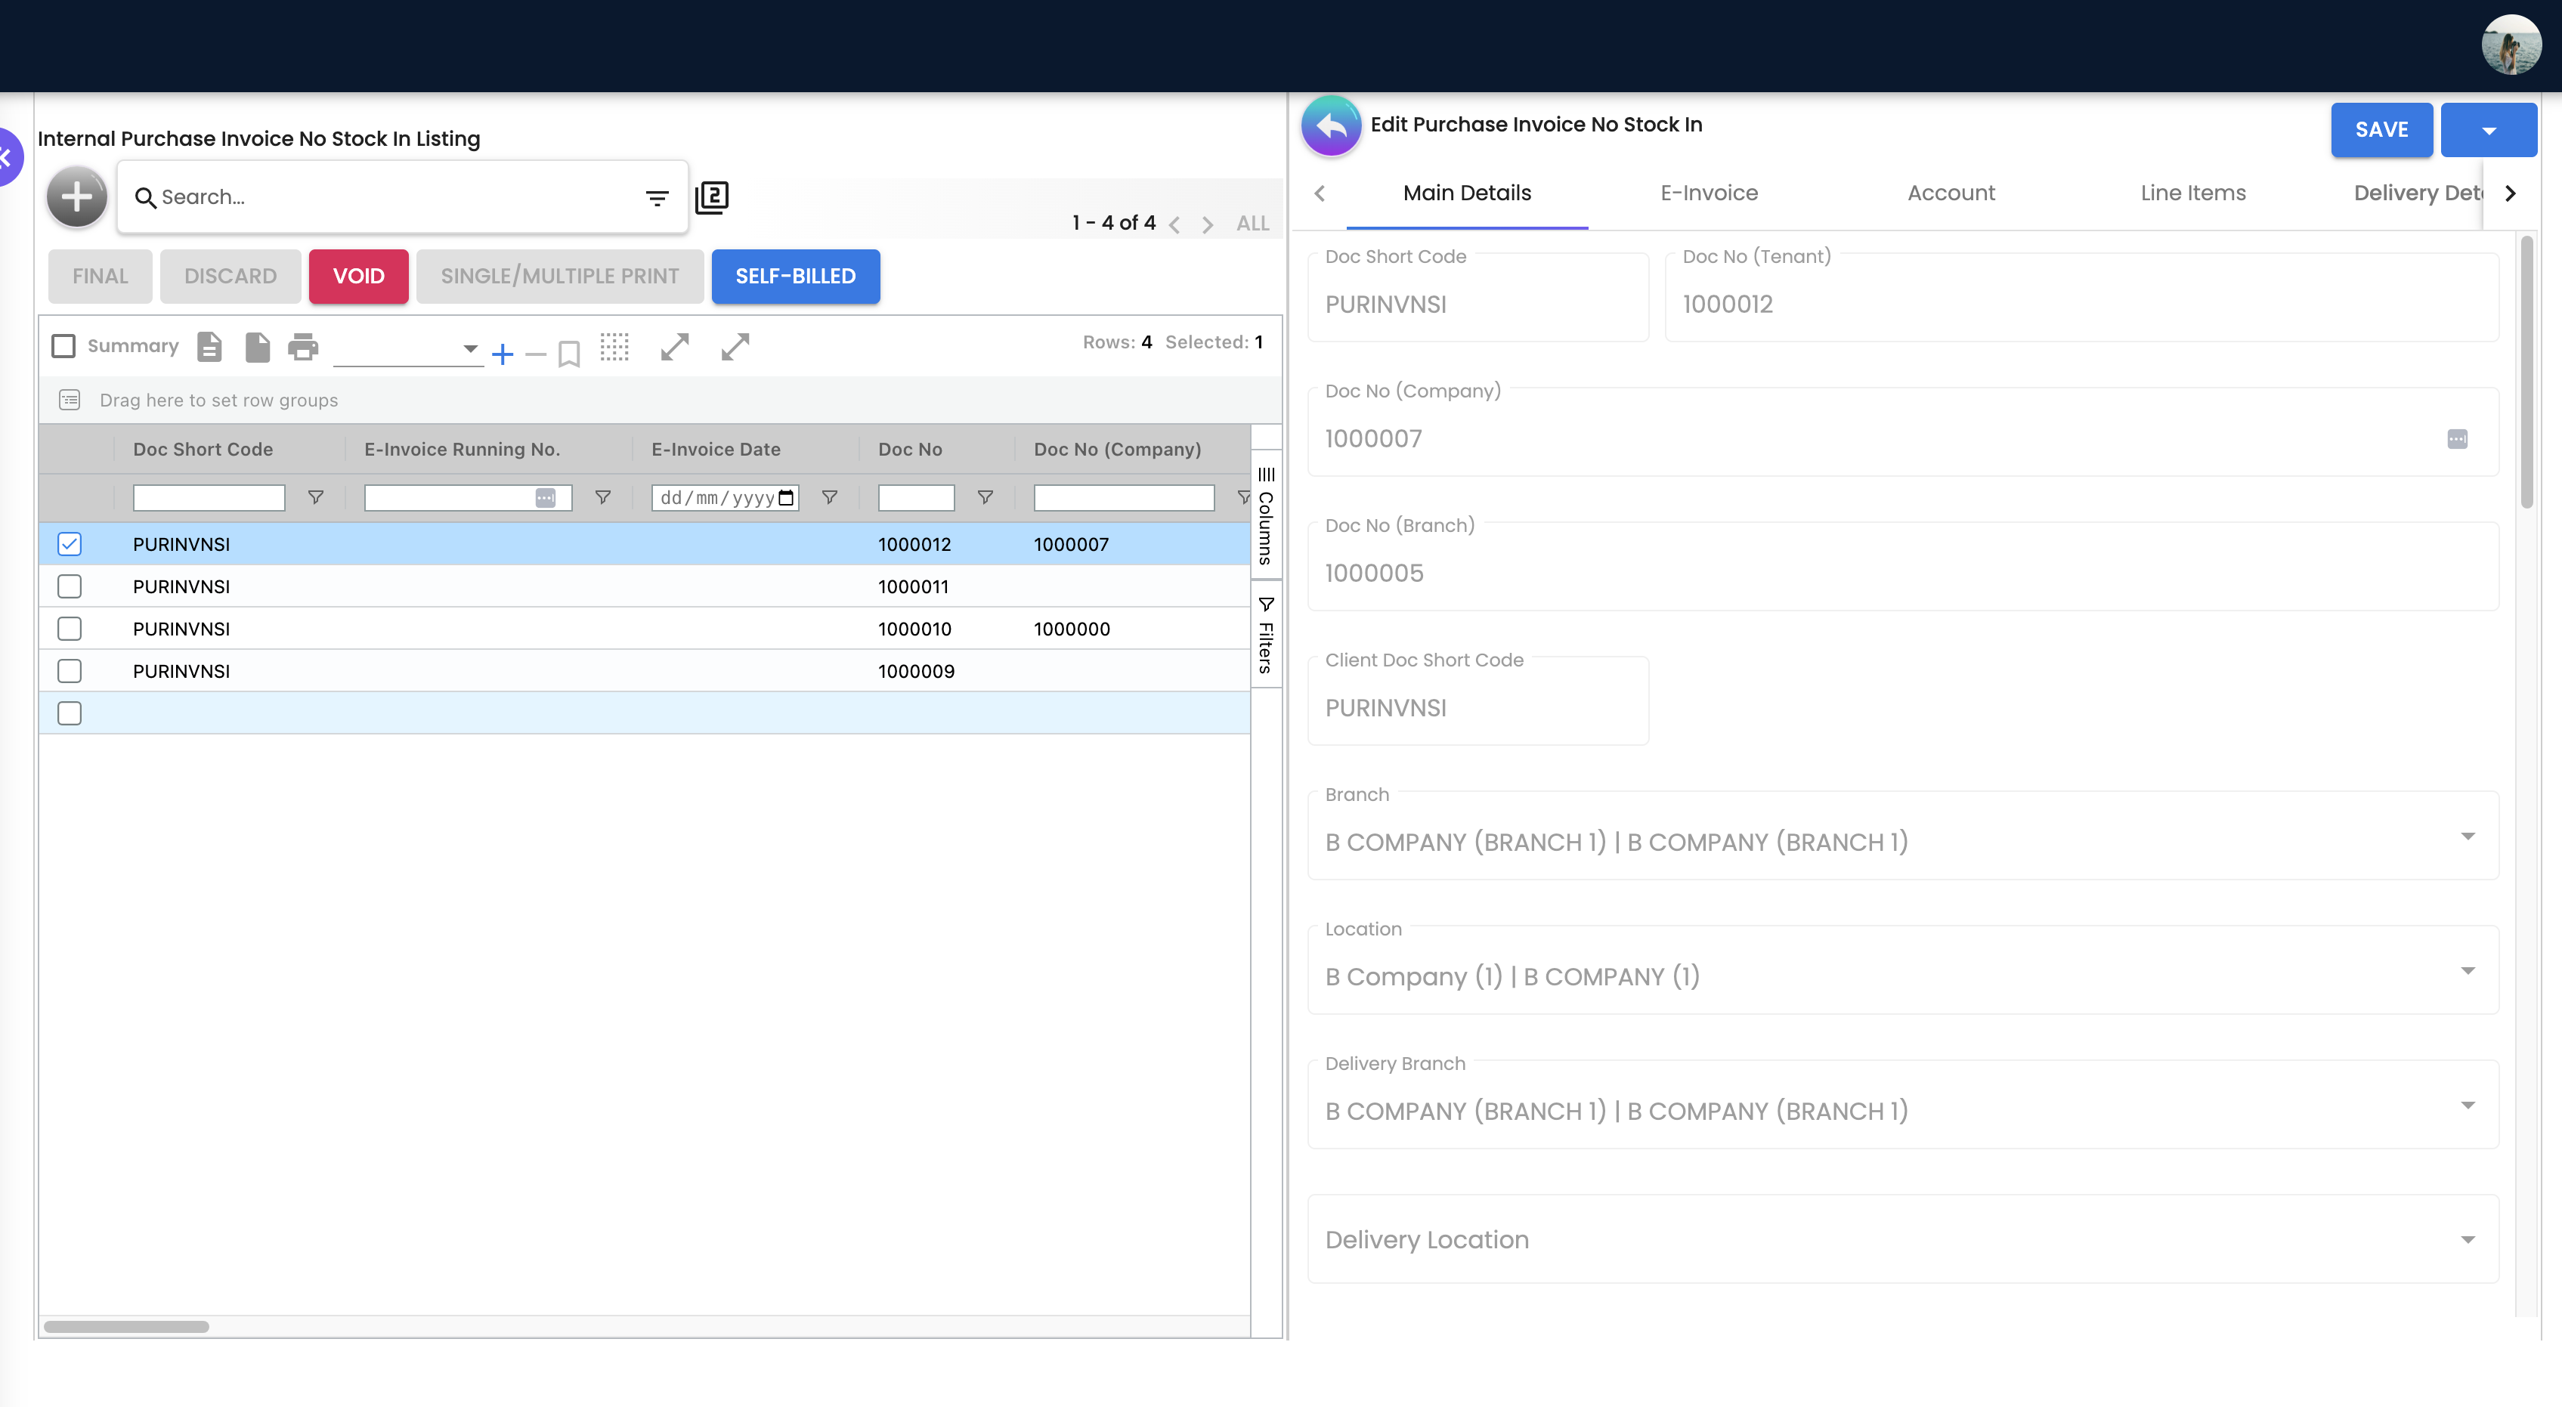The image size is (2562, 1407).
Task: Open the dropdown arrow beside SAVE
Action: pos(2489,130)
